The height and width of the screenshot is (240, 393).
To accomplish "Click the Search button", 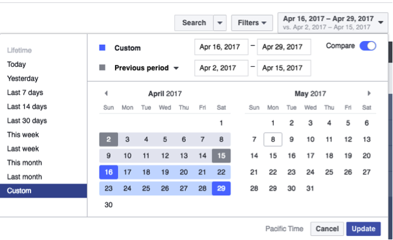I will [x=194, y=23].
